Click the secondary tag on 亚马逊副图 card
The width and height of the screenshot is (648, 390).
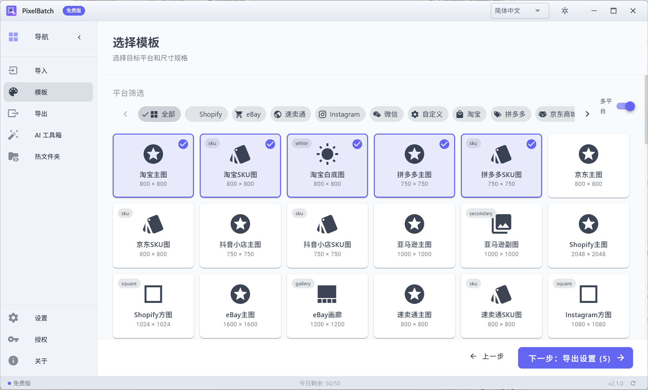481,214
